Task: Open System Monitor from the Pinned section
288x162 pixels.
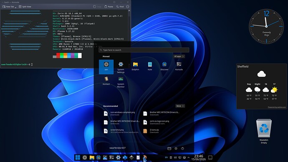Action: [x=121, y=82]
